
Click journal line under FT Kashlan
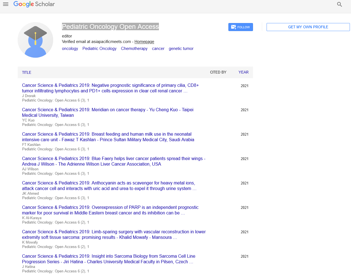[x=56, y=149]
